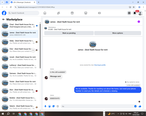Open the weather 21°C taskbar widget

tap(111, 114)
